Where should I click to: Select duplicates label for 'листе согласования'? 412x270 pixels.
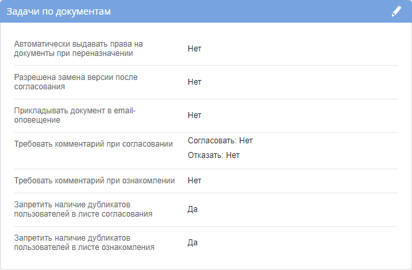[83, 209]
